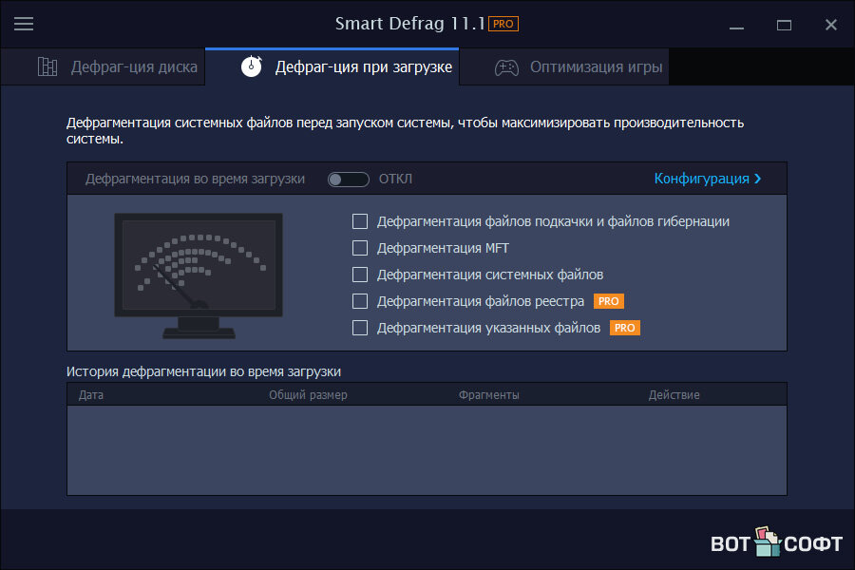Check pagefile and hibernation files defragmentation

[x=360, y=221]
